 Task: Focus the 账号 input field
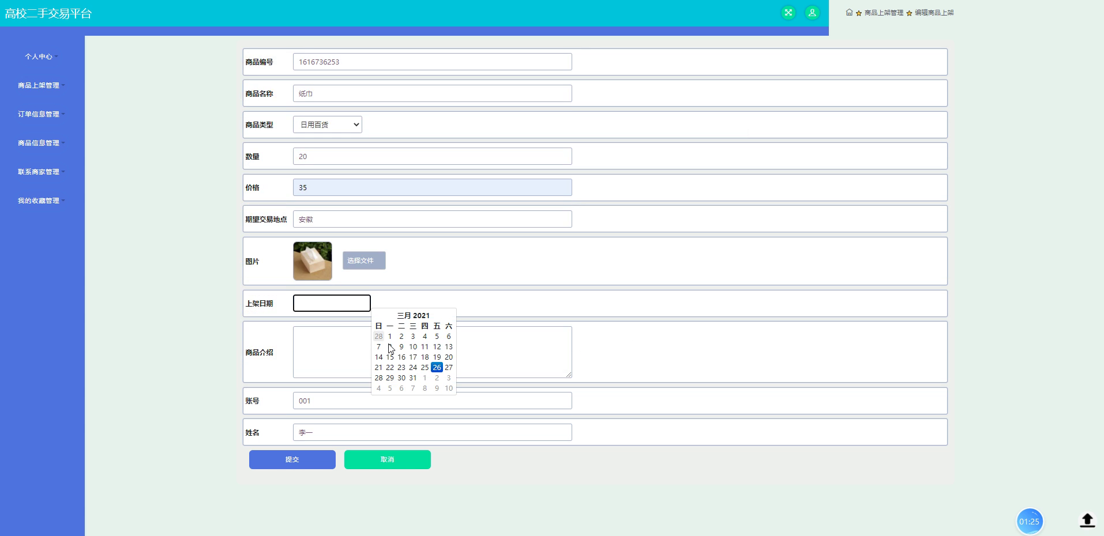pyautogui.click(x=433, y=401)
